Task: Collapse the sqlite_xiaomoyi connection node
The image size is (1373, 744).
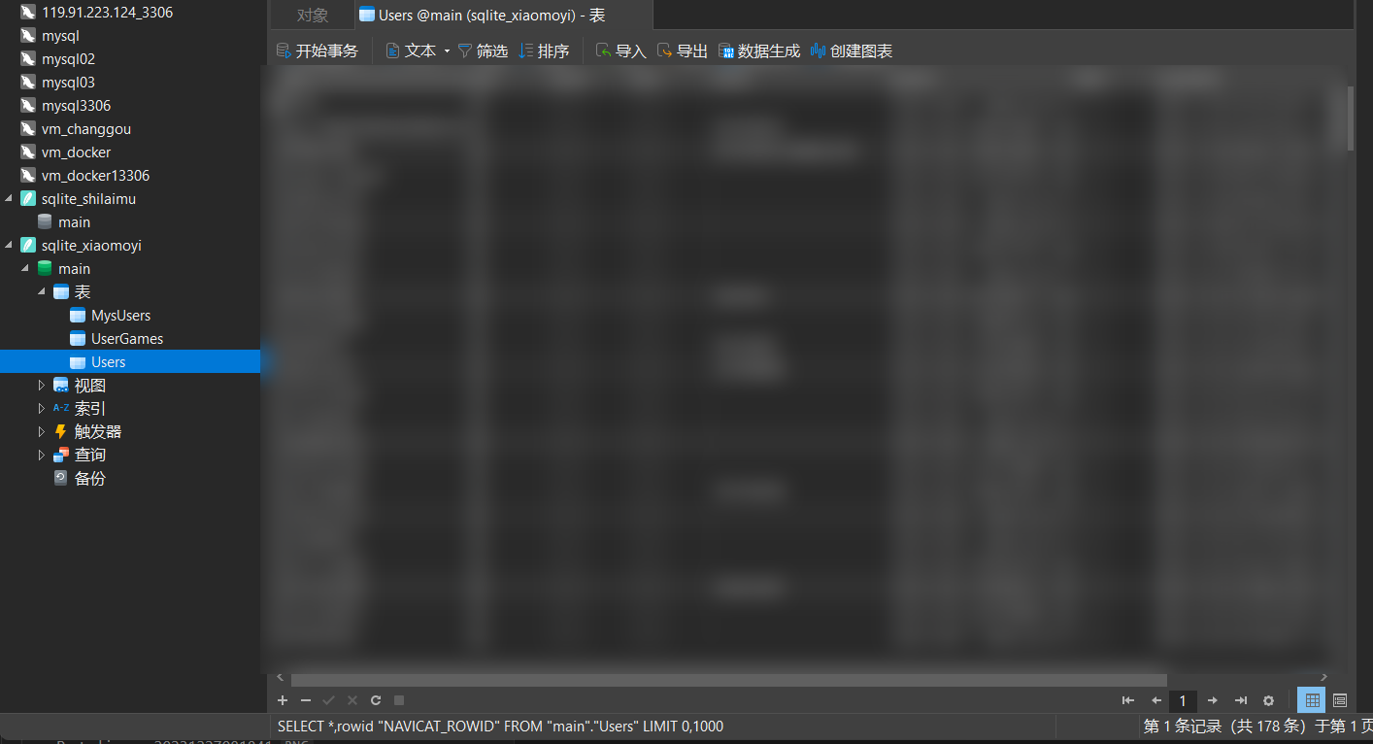Action: [x=10, y=246]
